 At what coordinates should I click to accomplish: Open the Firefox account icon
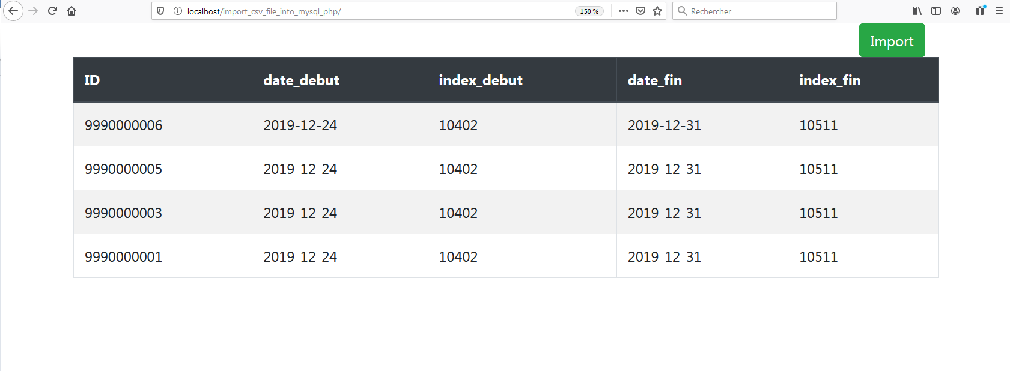pyautogui.click(x=955, y=11)
